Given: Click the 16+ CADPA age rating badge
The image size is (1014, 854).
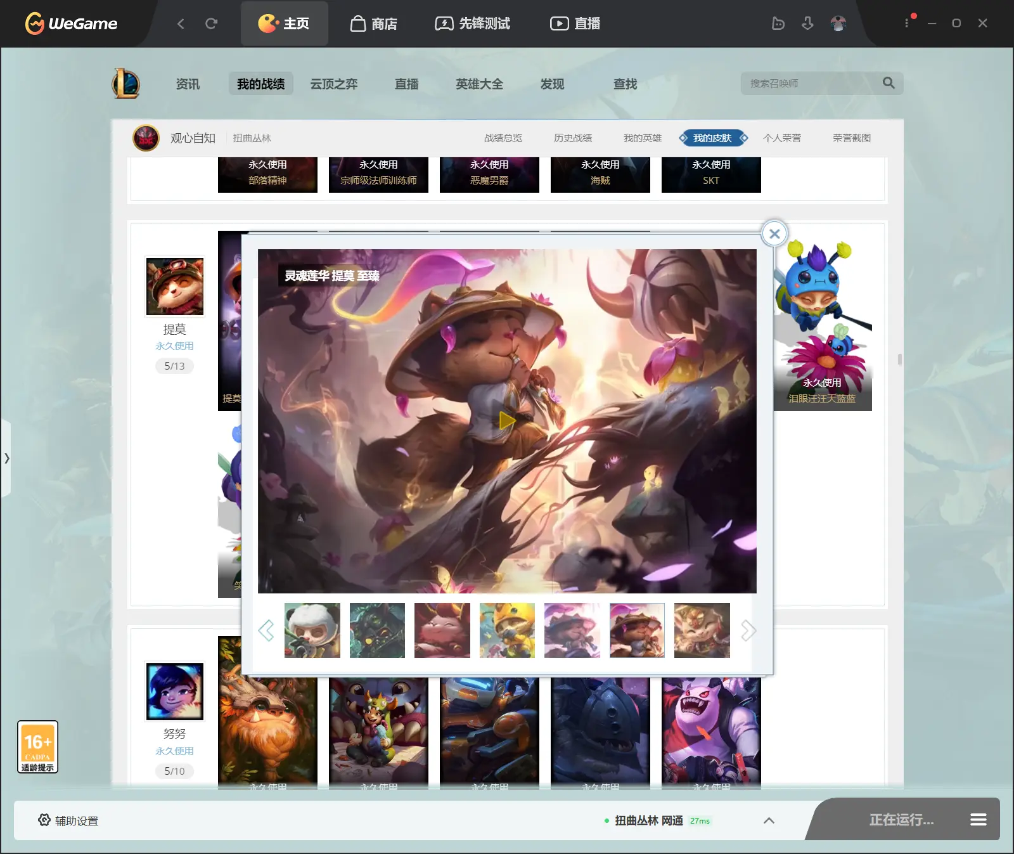Looking at the screenshot, I should [38, 747].
